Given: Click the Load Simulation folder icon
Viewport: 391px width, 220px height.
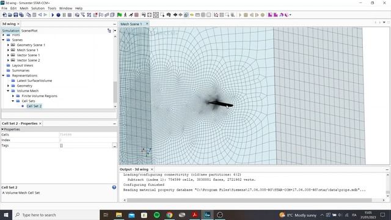Looking at the screenshot, I should point(10,15).
